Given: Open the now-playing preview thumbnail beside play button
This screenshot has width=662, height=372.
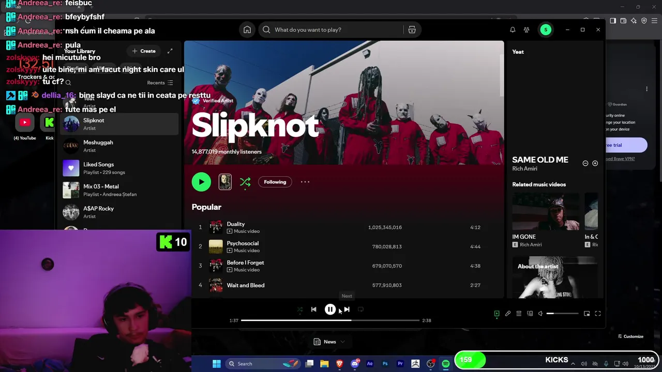Looking at the screenshot, I should (225, 182).
